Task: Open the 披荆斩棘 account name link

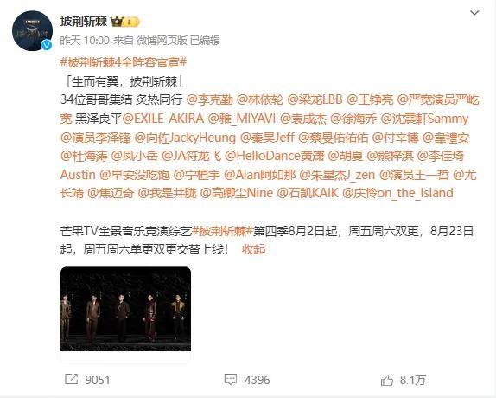Action: (x=84, y=22)
